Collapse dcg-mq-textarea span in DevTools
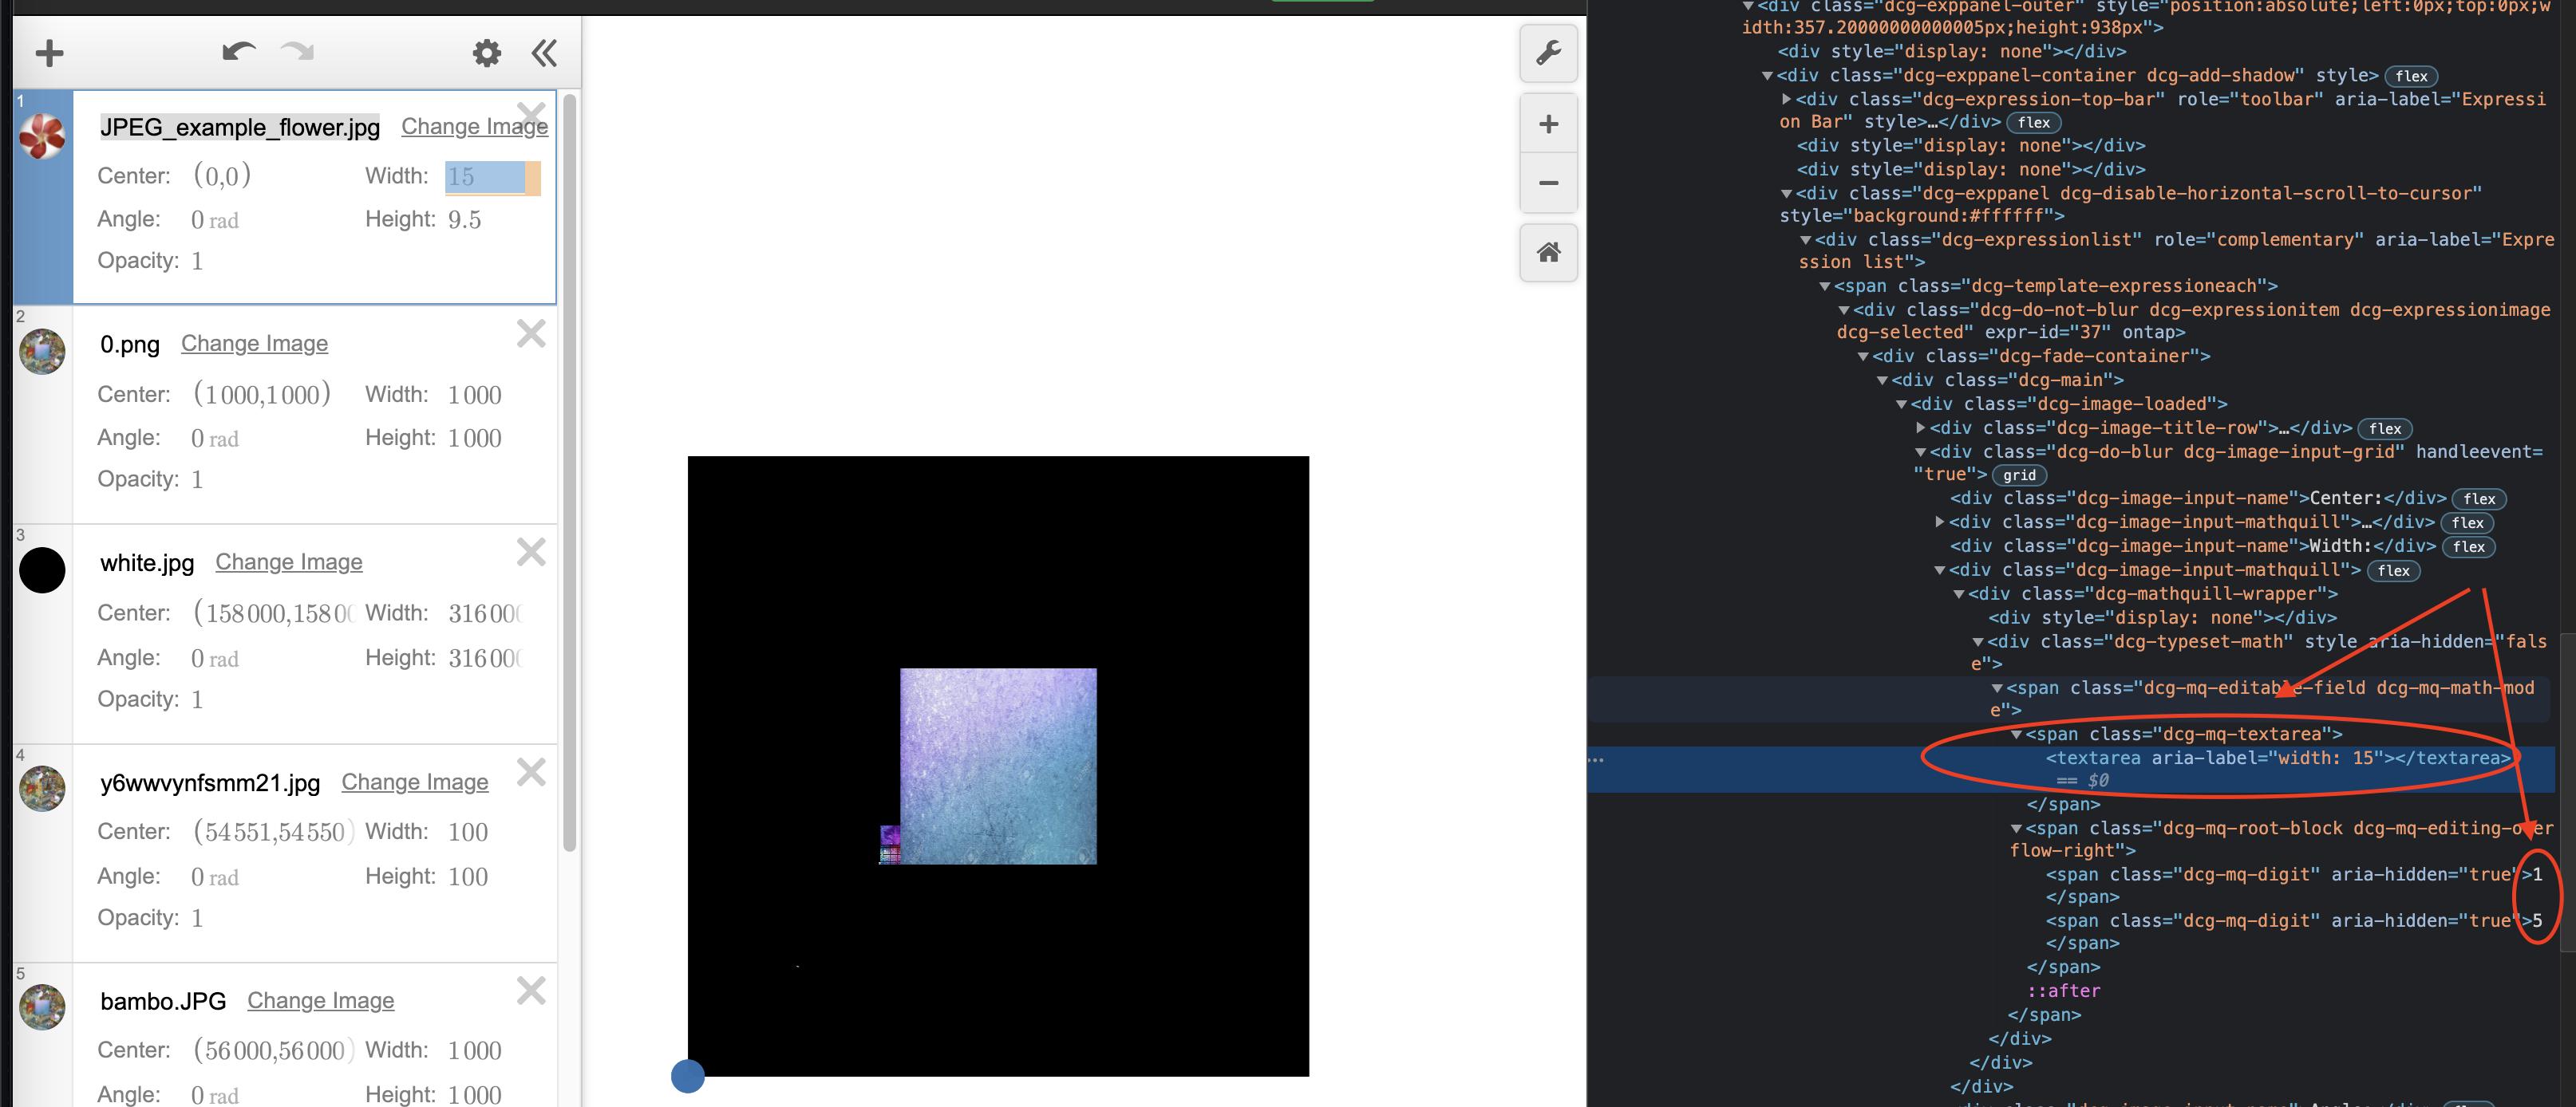 [2016, 735]
